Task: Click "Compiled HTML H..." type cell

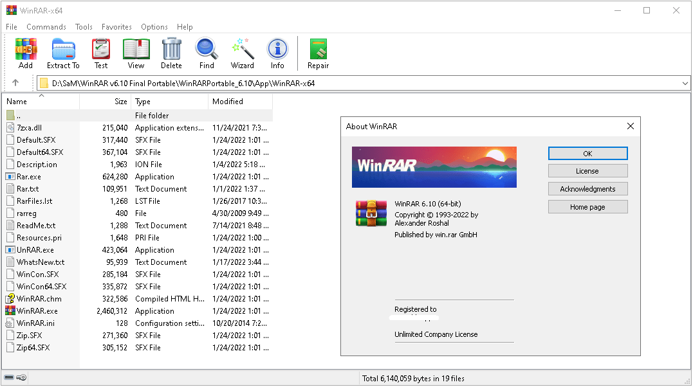Action: click(170, 299)
